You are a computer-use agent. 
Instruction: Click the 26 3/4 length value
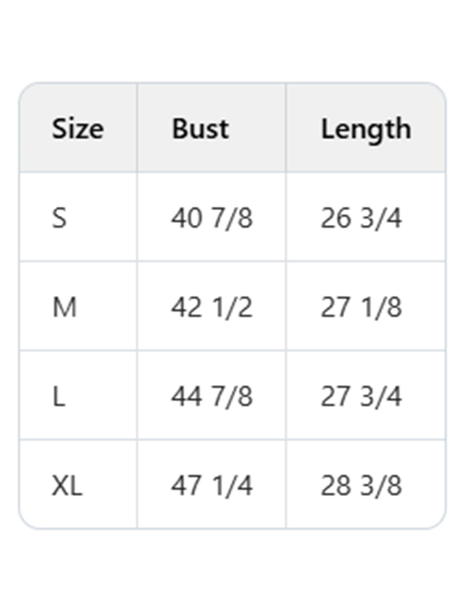coord(361,218)
